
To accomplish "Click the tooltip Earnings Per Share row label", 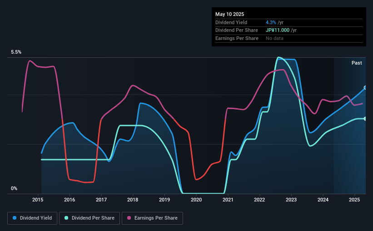I will pyautogui.click(x=237, y=38).
